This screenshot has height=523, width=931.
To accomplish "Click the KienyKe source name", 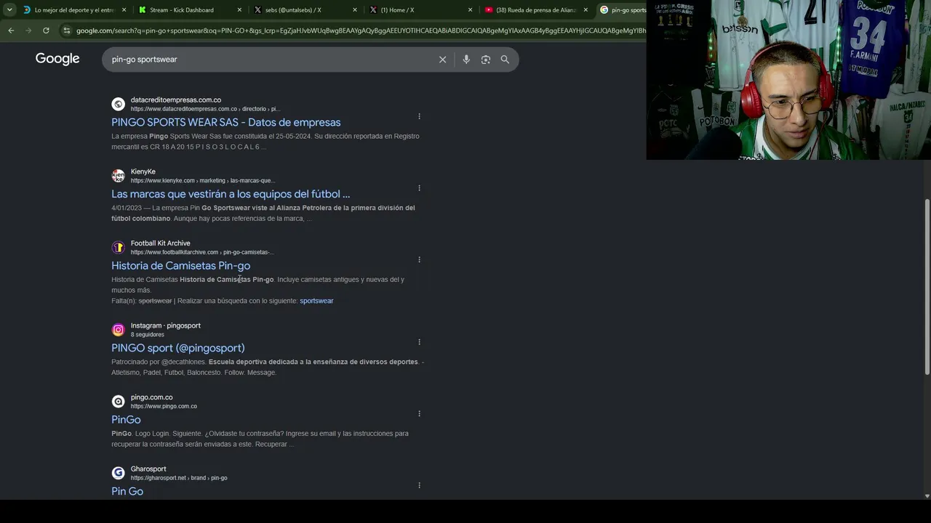I will [x=143, y=172].
